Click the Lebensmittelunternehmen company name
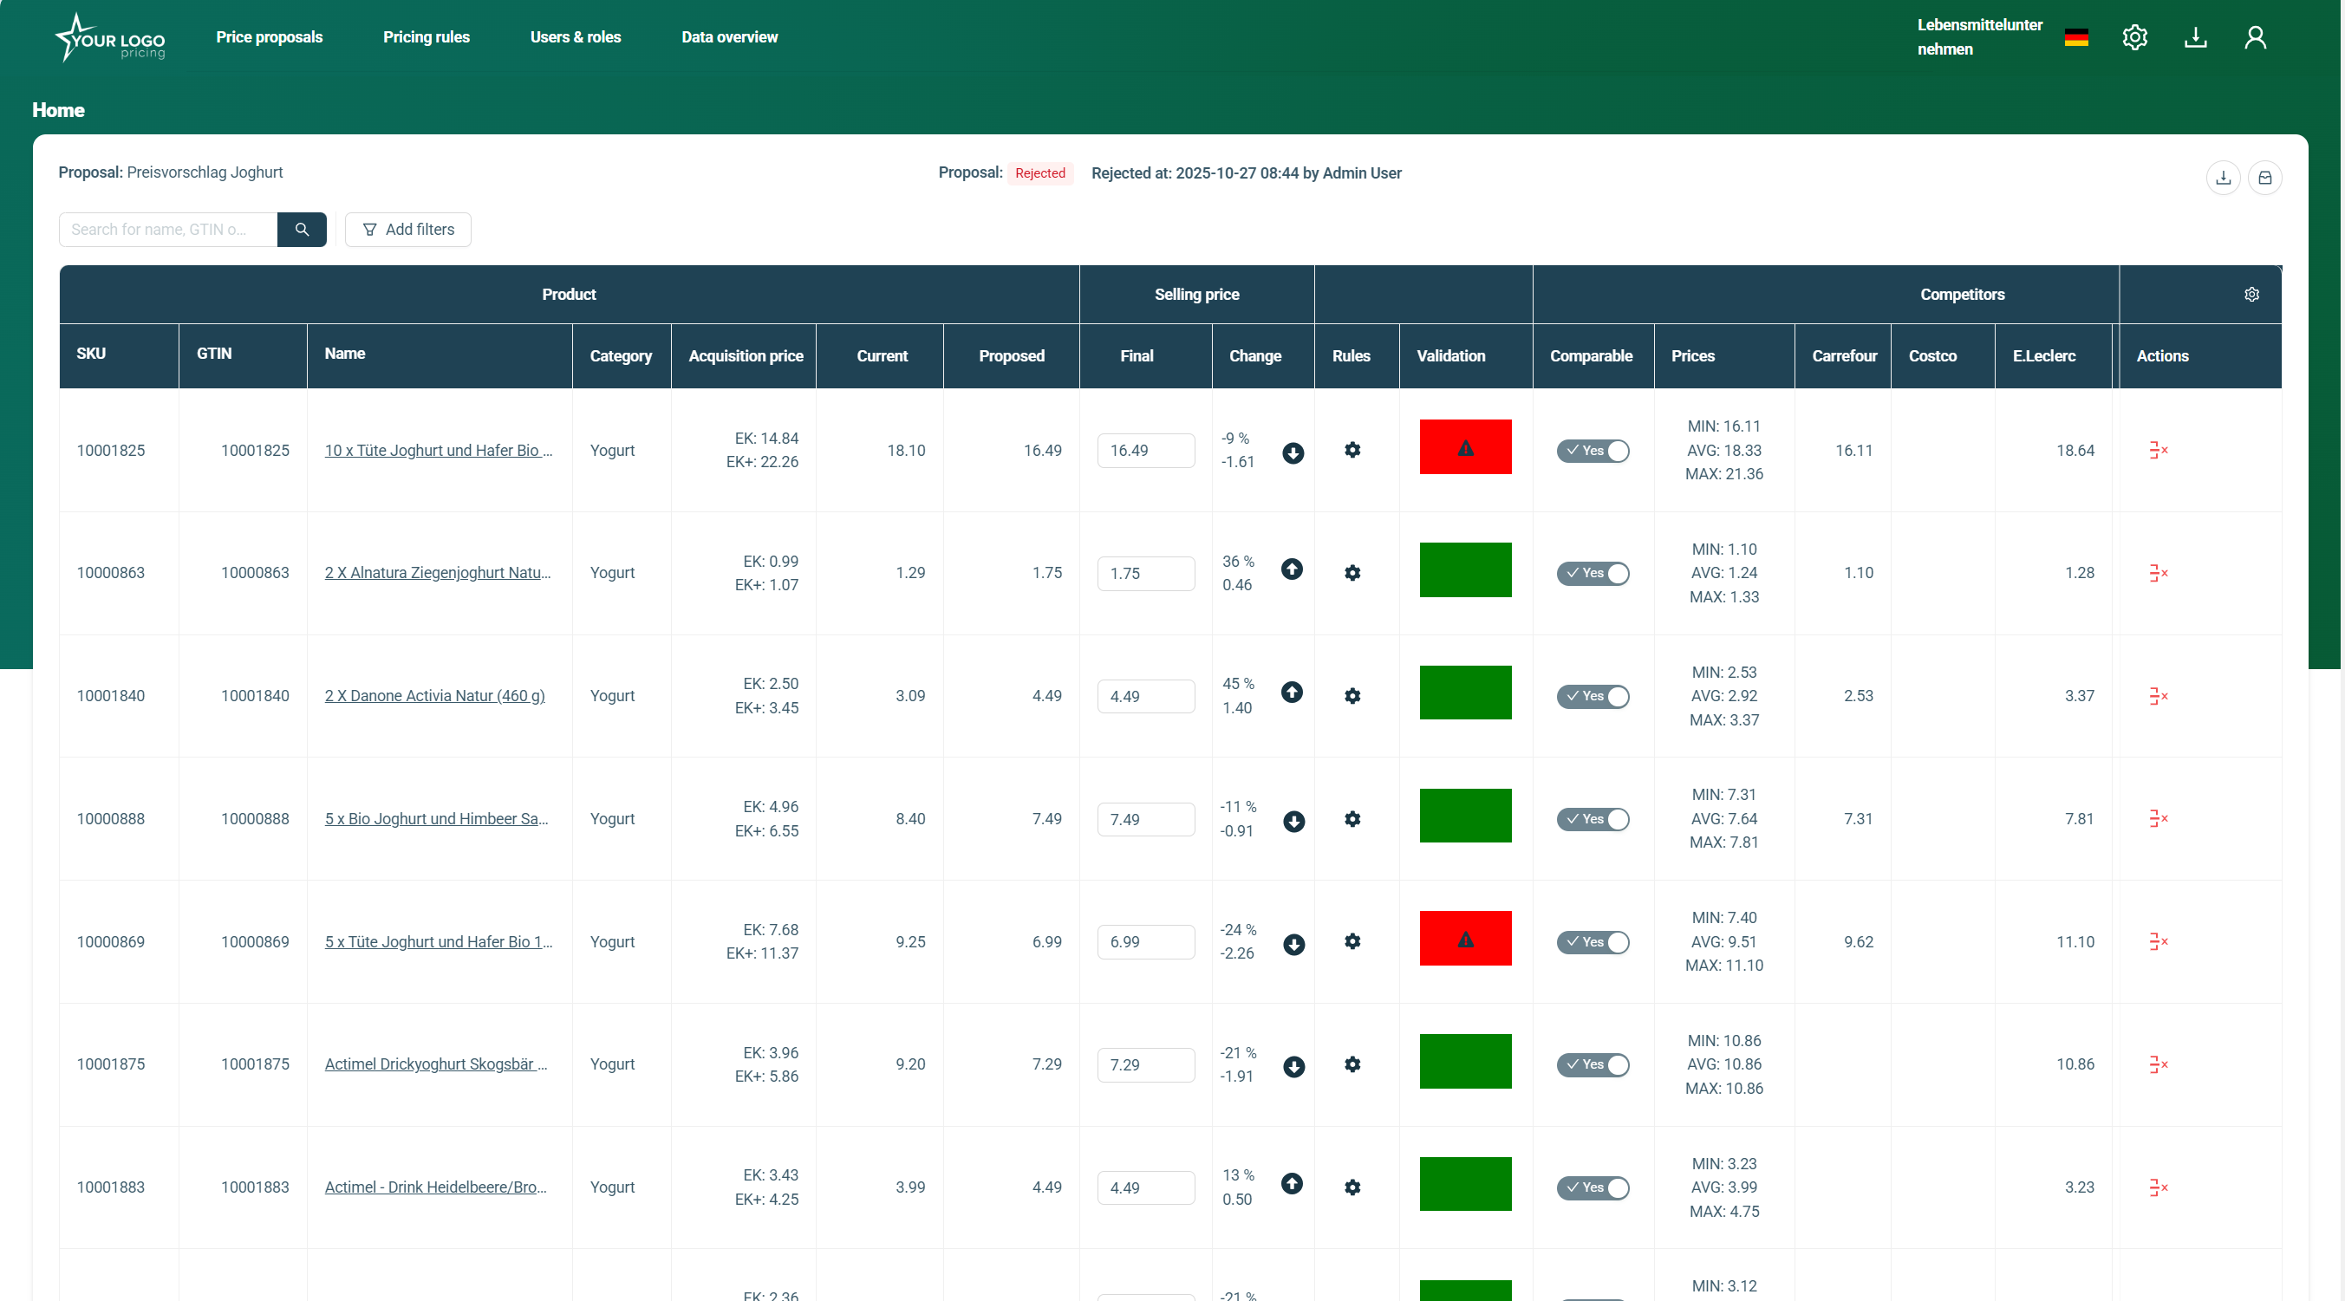 pyautogui.click(x=1980, y=37)
